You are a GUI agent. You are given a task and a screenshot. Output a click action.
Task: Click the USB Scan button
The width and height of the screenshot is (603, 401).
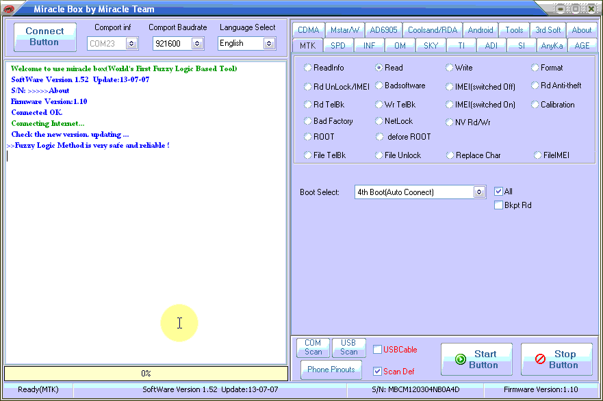pos(348,347)
